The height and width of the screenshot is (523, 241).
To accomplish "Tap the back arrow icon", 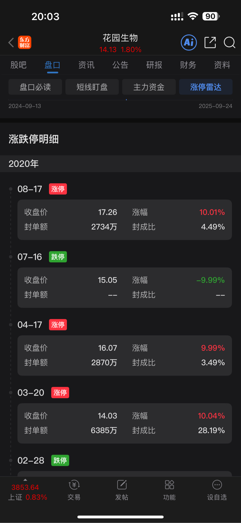I will (11, 42).
